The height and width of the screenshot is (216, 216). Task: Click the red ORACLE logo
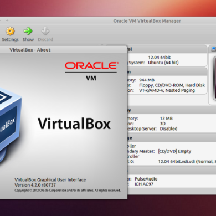tap(91, 65)
